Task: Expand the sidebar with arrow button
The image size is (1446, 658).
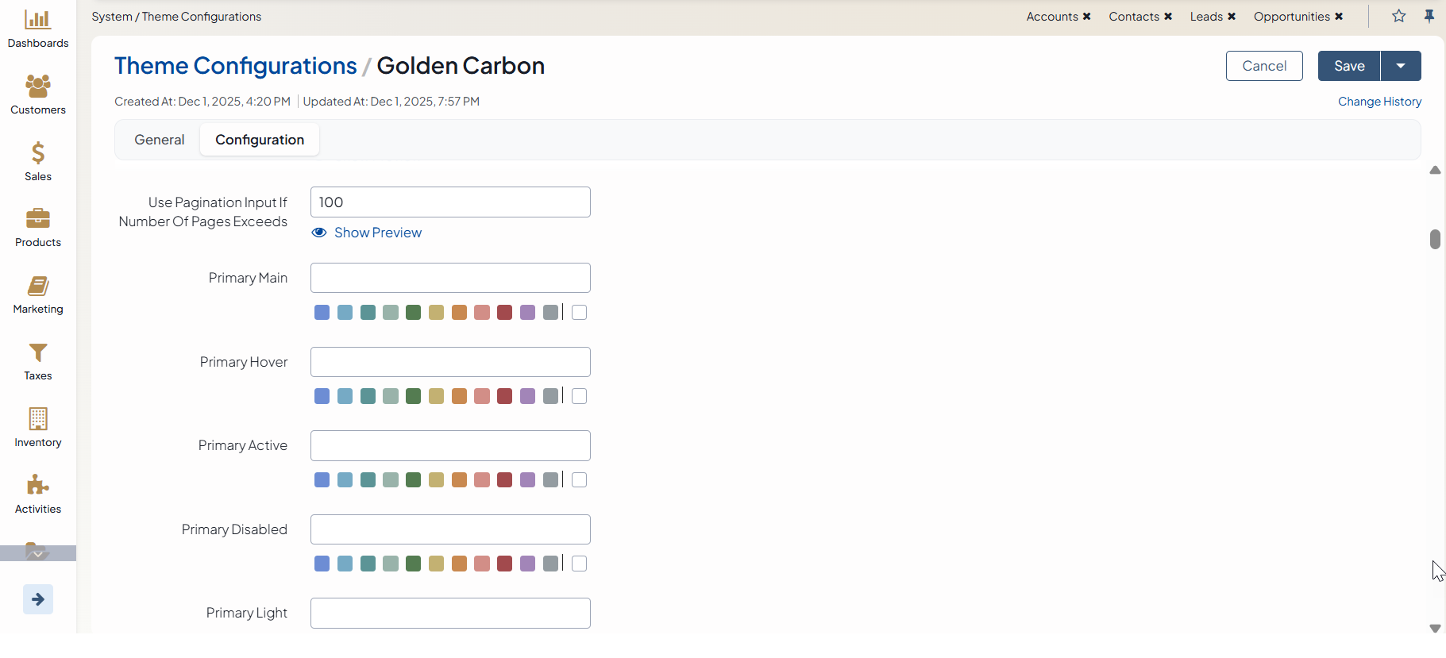Action: tap(38, 599)
